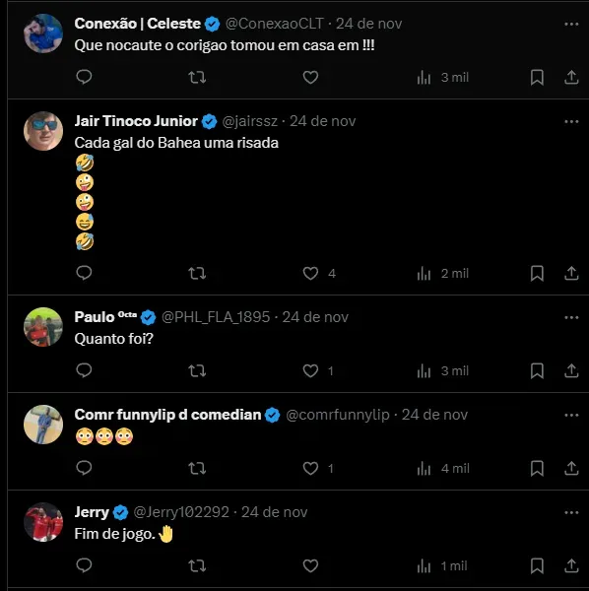The width and height of the screenshot is (589, 591).
Task: Reply to Conexão | Celeste's tweet
Action: [84, 77]
